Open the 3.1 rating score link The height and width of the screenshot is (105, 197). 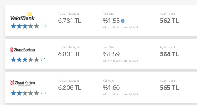point(43,59)
